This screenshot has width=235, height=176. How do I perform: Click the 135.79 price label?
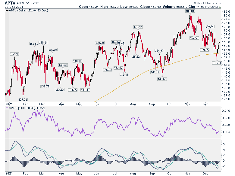[45, 86]
